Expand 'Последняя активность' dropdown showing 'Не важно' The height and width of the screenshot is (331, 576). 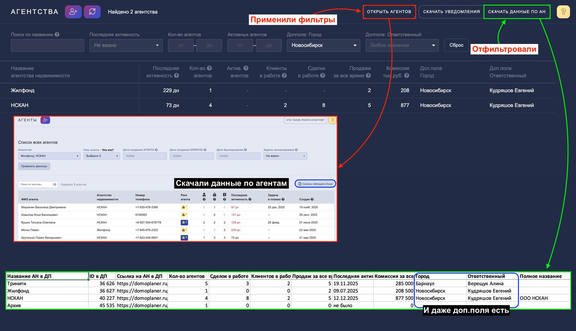[126, 45]
